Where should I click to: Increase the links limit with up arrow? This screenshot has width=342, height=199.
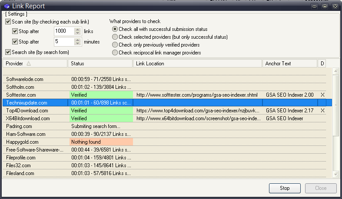tap(78, 30)
